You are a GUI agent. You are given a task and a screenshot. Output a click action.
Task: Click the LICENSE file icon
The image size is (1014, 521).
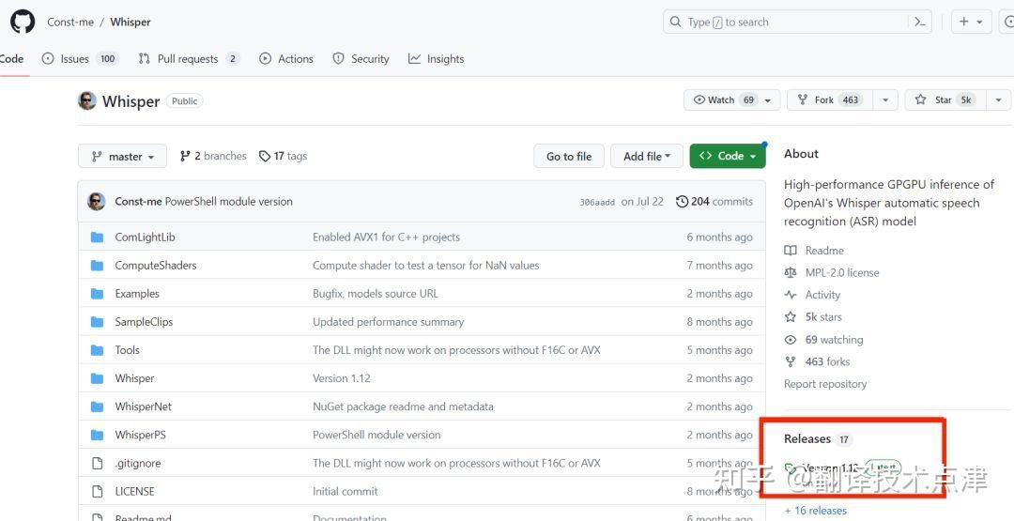click(97, 491)
